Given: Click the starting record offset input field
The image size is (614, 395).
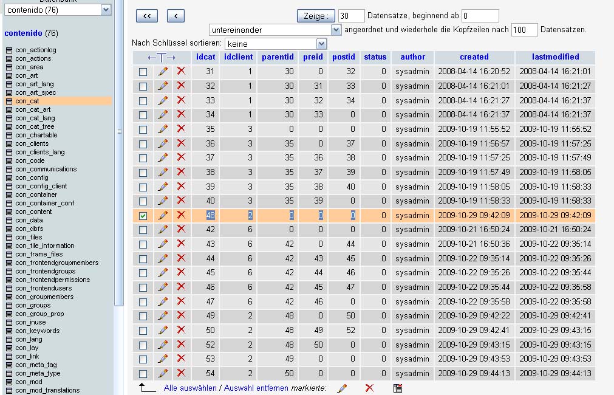Looking at the screenshot, I should 480,16.
